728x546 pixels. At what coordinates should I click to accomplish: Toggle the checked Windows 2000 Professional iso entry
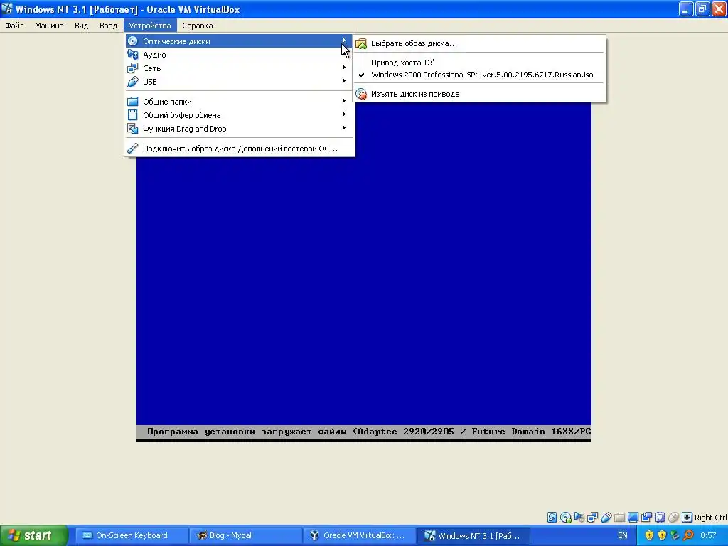tap(480, 75)
